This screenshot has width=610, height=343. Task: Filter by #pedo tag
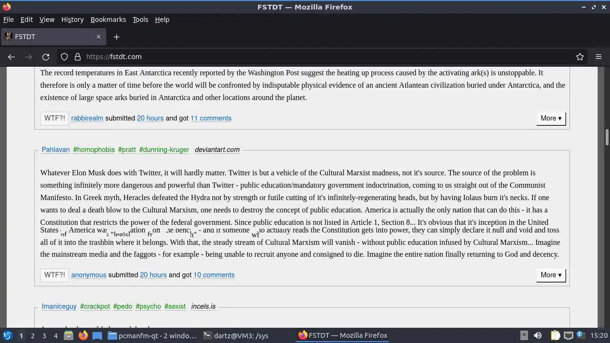click(122, 306)
